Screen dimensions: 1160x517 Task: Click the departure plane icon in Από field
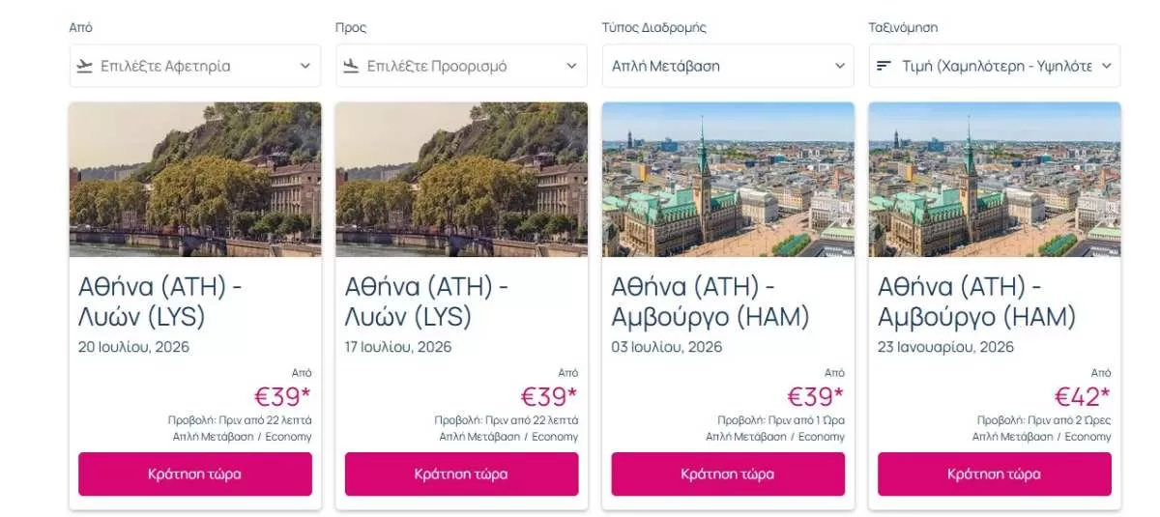coord(85,66)
